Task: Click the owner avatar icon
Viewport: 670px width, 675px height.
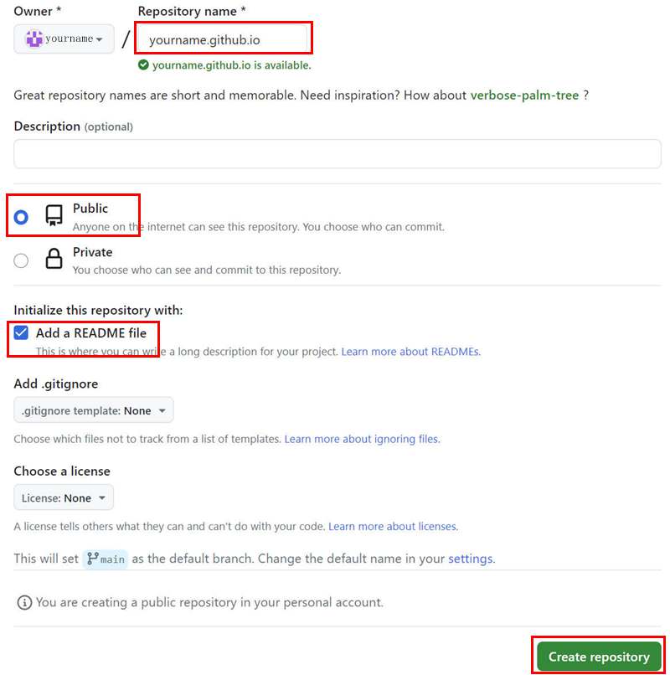Action: 34,39
